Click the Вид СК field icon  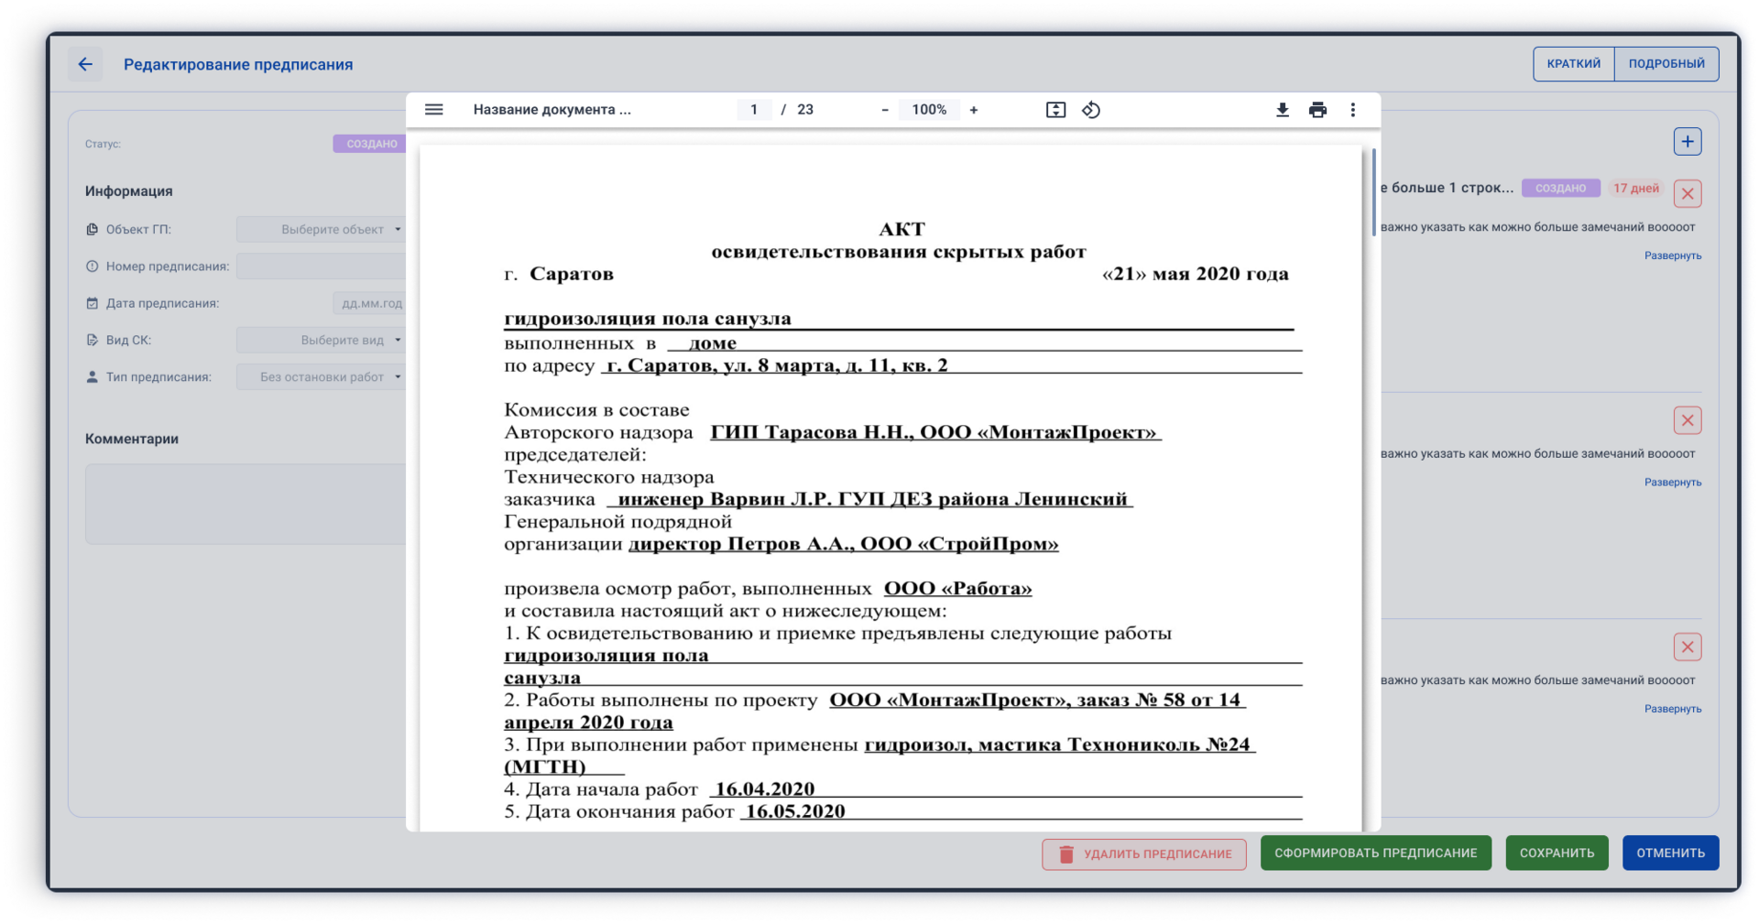92,340
